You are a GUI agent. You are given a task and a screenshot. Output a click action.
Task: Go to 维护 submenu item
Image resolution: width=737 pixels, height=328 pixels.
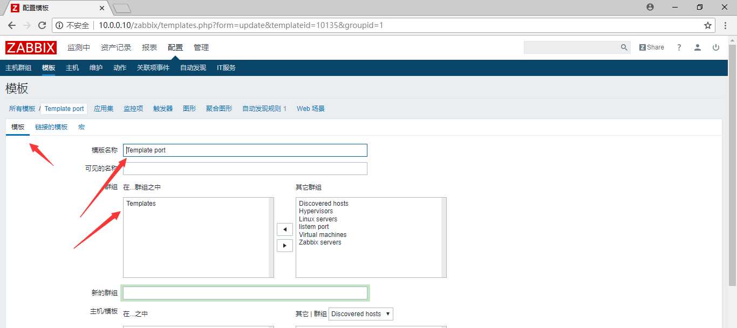tap(96, 68)
